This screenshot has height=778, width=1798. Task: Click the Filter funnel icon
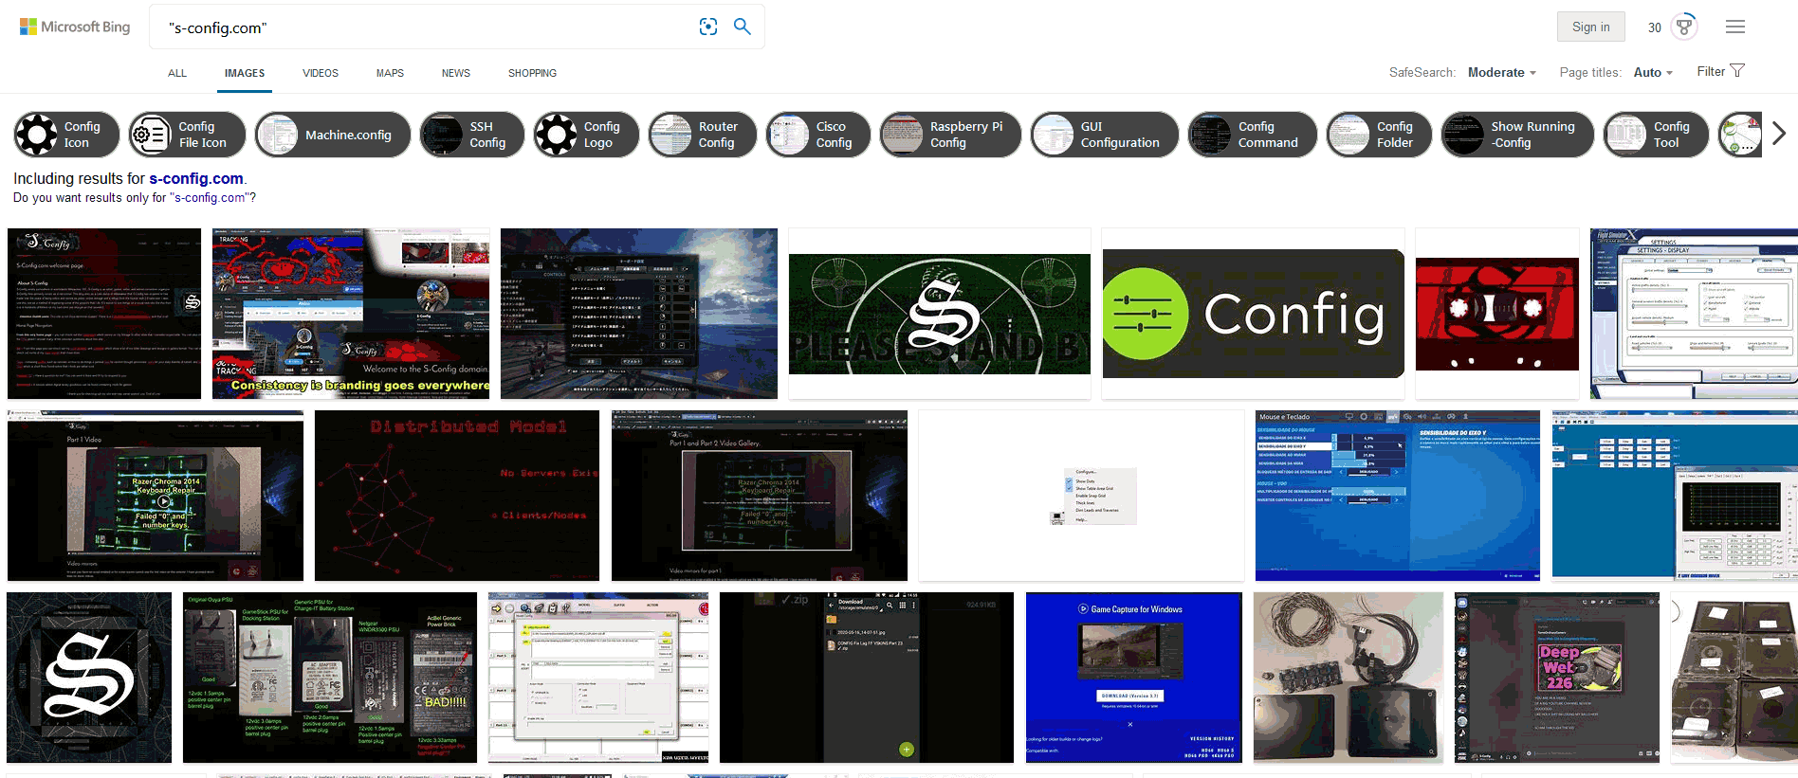tap(1737, 71)
